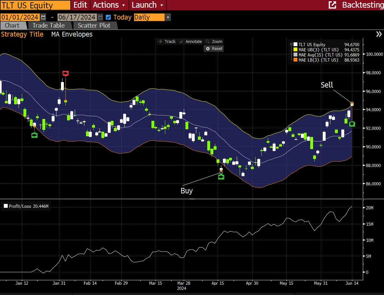Reset the chart view with Reset
Viewport: 384px width, 295px height.
pos(214,49)
